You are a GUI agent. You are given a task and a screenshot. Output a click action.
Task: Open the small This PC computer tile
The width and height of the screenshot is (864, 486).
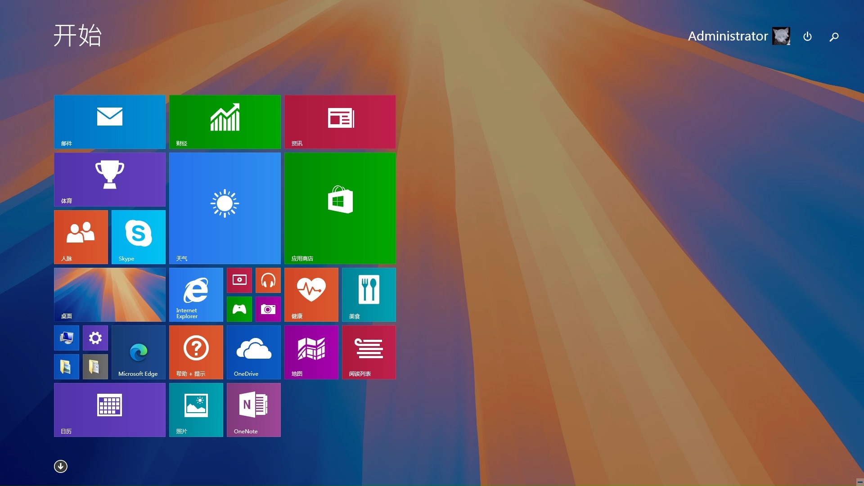(67, 338)
